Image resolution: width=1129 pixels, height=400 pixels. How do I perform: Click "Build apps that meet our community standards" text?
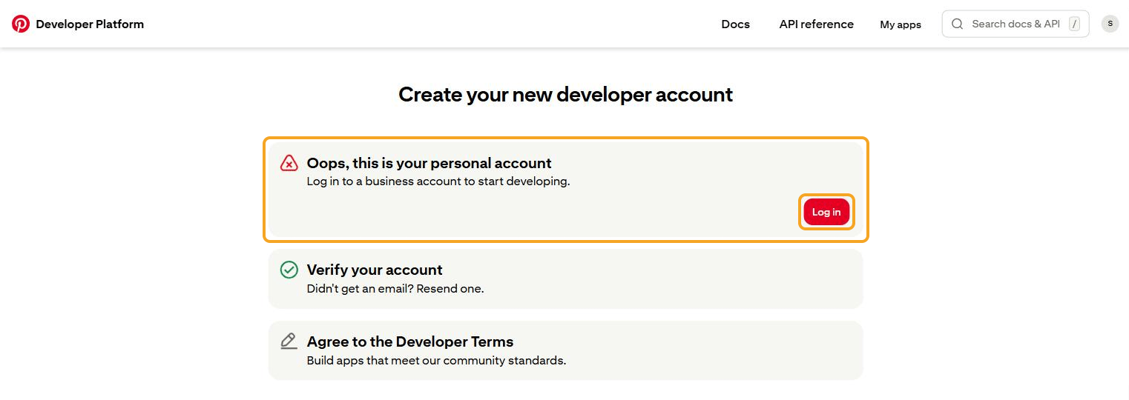point(436,361)
